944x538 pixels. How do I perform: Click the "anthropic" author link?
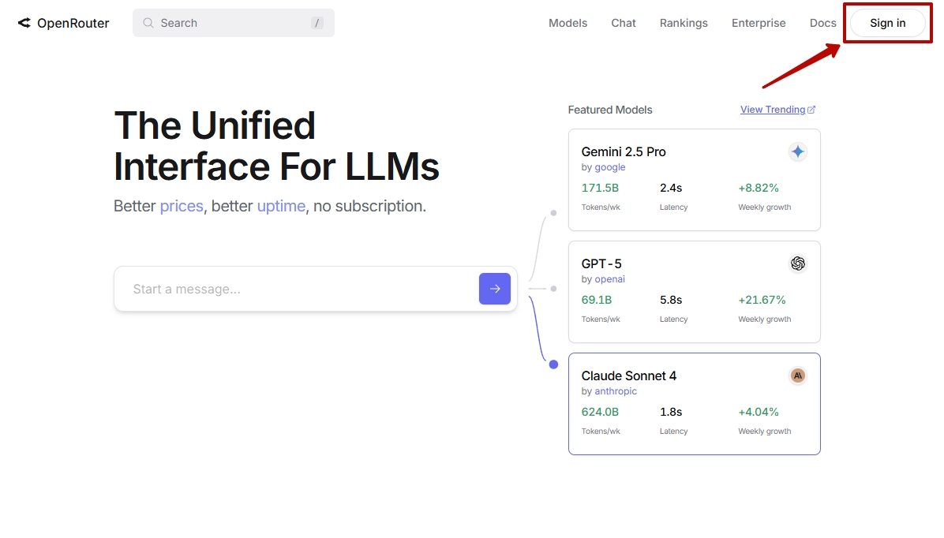[616, 391]
